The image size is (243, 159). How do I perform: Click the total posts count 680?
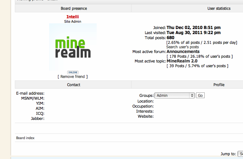[170, 38]
